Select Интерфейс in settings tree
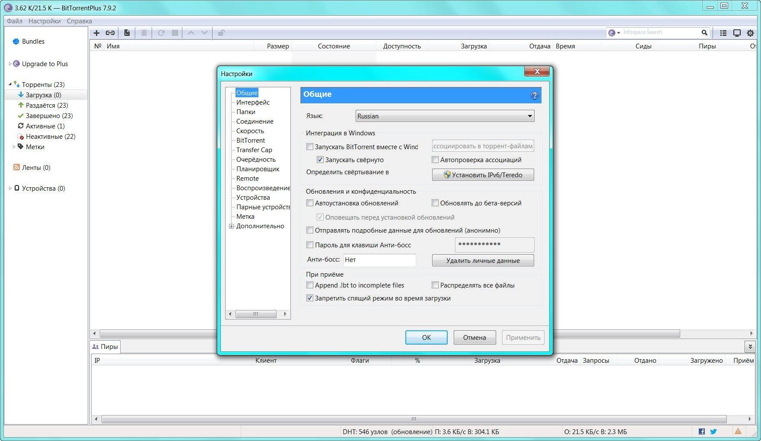This screenshot has height=441, width=761. coord(253,102)
